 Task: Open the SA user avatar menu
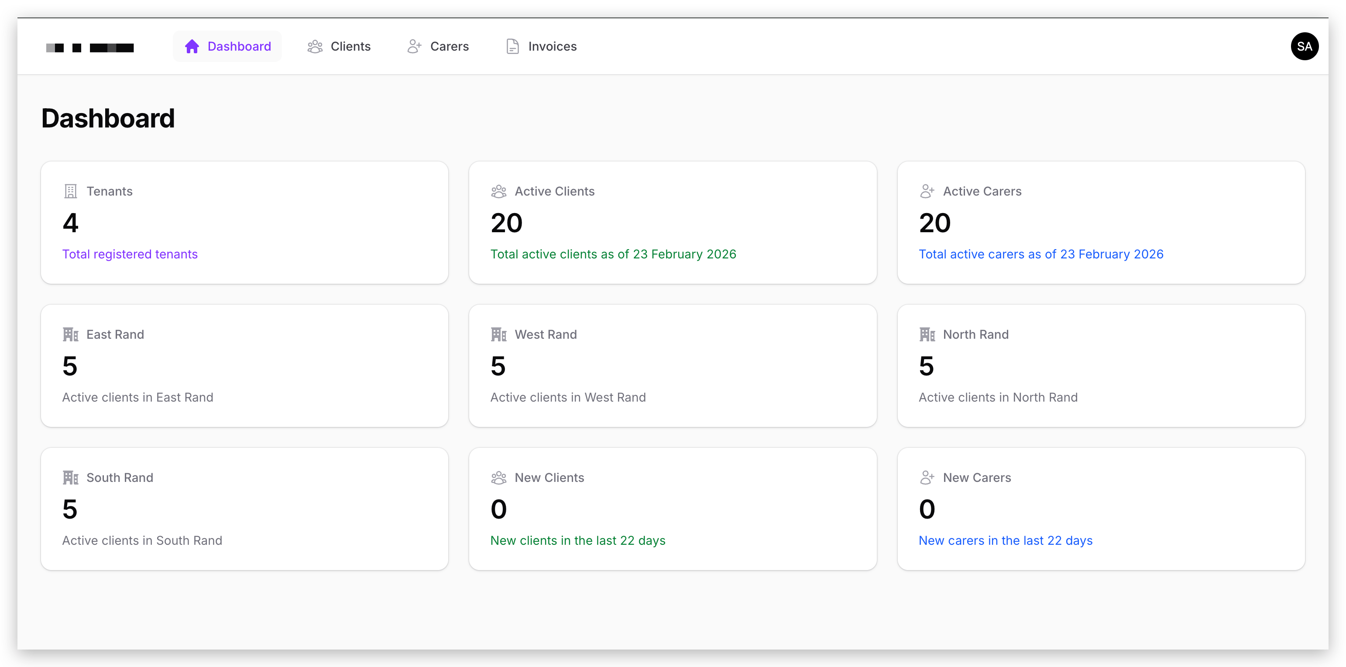(x=1304, y=47)
